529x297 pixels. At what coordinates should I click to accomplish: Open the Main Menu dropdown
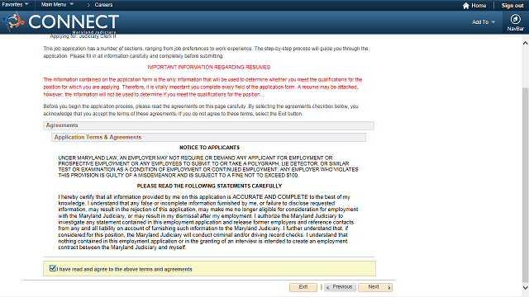57,5
